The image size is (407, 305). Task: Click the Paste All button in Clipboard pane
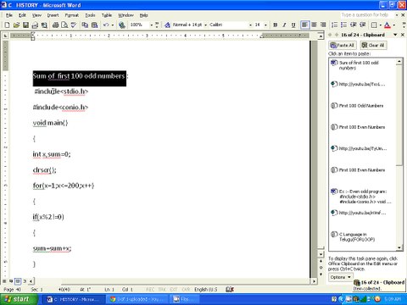tap(343, 45)
